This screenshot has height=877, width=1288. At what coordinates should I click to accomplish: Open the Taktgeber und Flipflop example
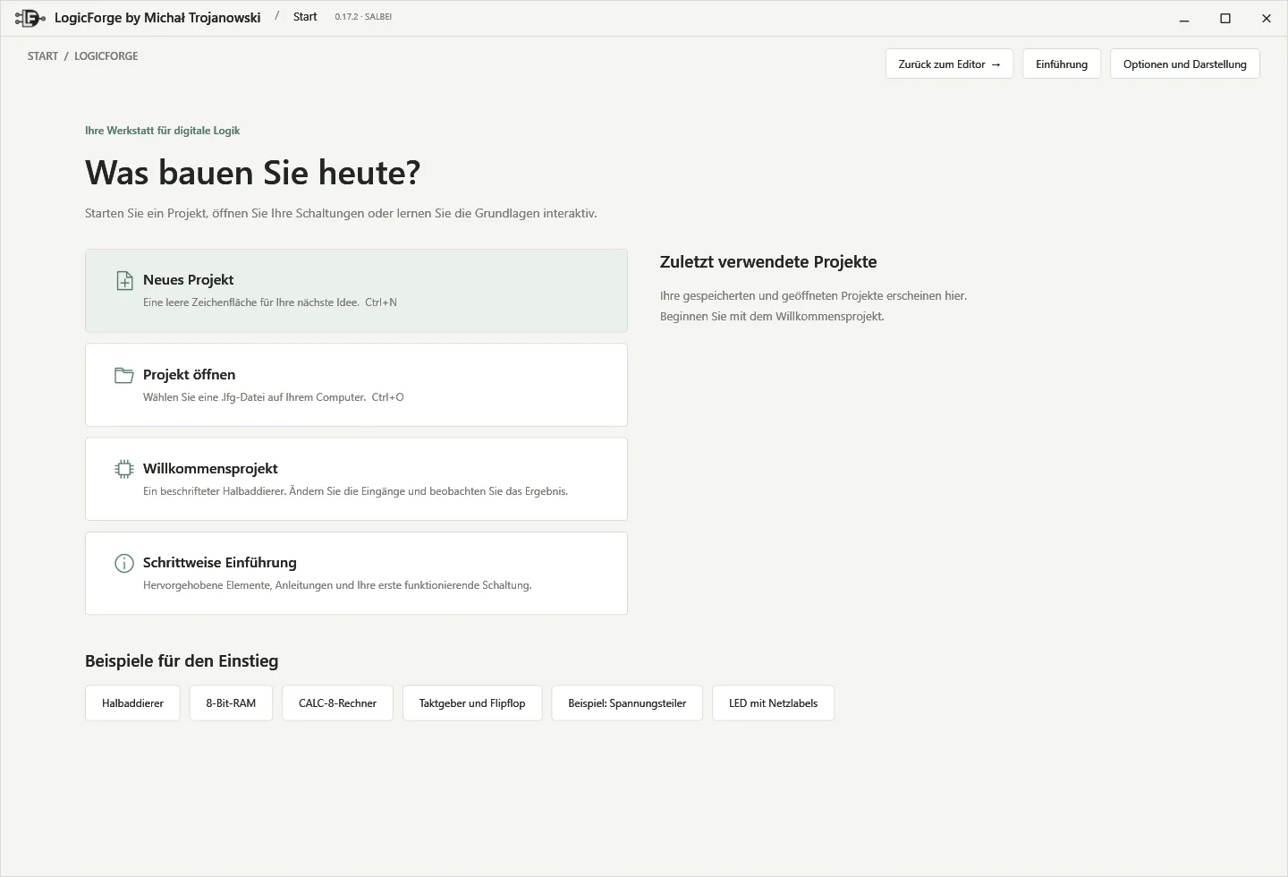pyautogui.click(x=472, y=703)
